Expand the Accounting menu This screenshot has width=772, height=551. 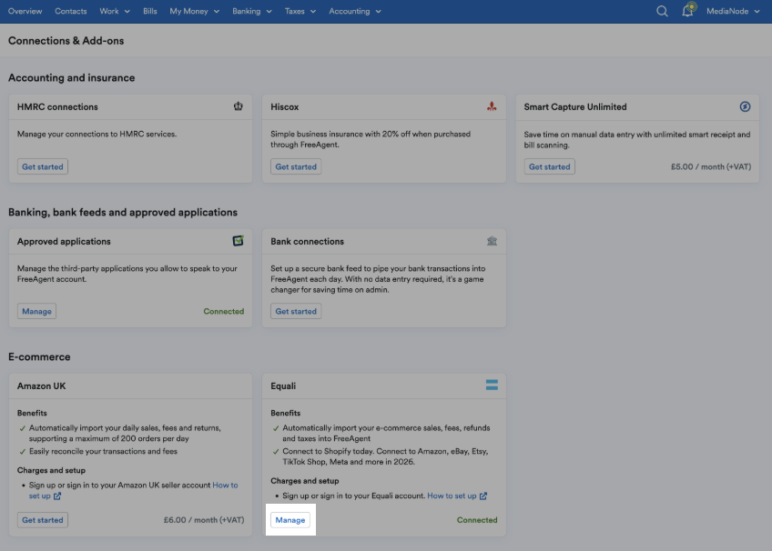[x=354, y=11]
